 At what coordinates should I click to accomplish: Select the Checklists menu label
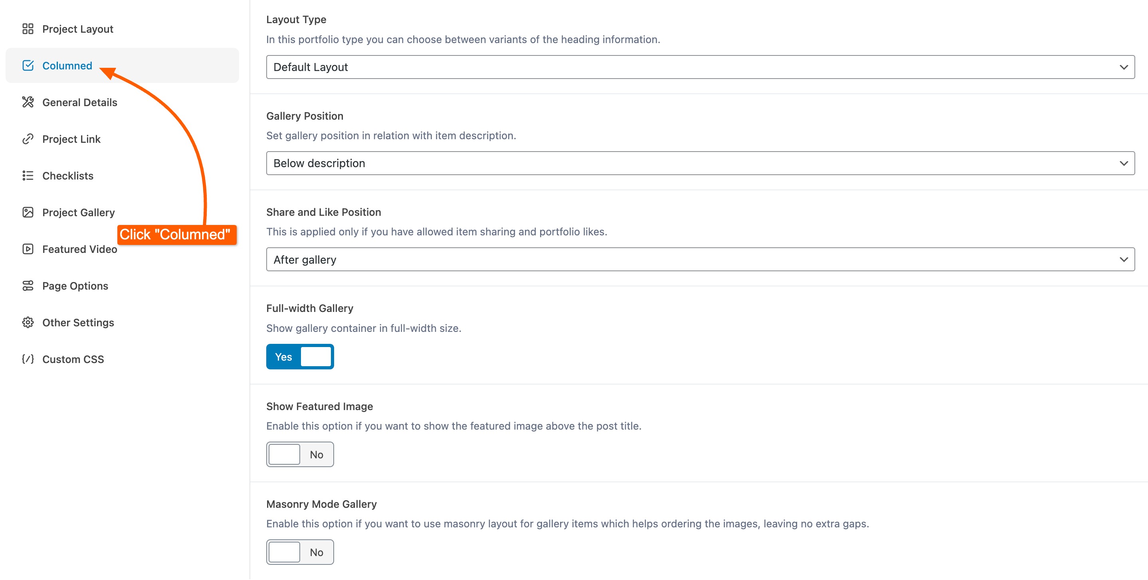pos(68,176)
